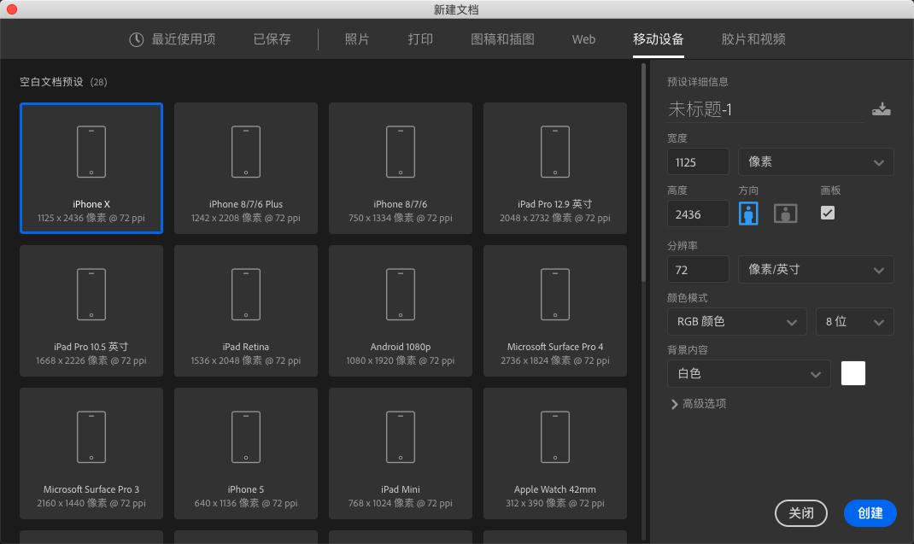Switch to landscape orientation option
The image size is (914, 544).
click(785, 213)
